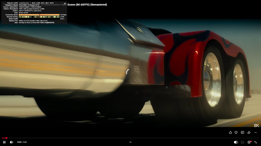Image resolution: width=261 pixels, height=146 pixels.
Task: Click the Current / Optimal Res value
Action: [30, 7]
